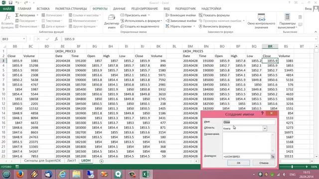The image size is (319, 179).
Task: Click the macro recording icon in status bar
Action: 17,167
